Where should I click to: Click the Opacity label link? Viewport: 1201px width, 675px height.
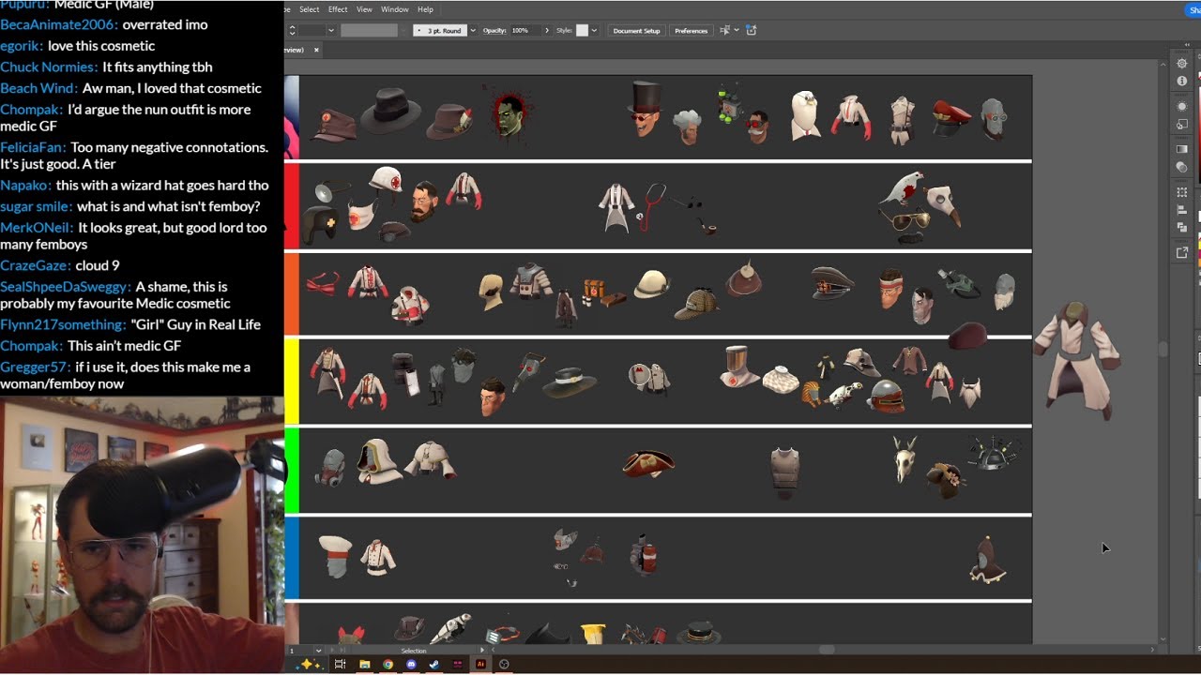[494, 30]
